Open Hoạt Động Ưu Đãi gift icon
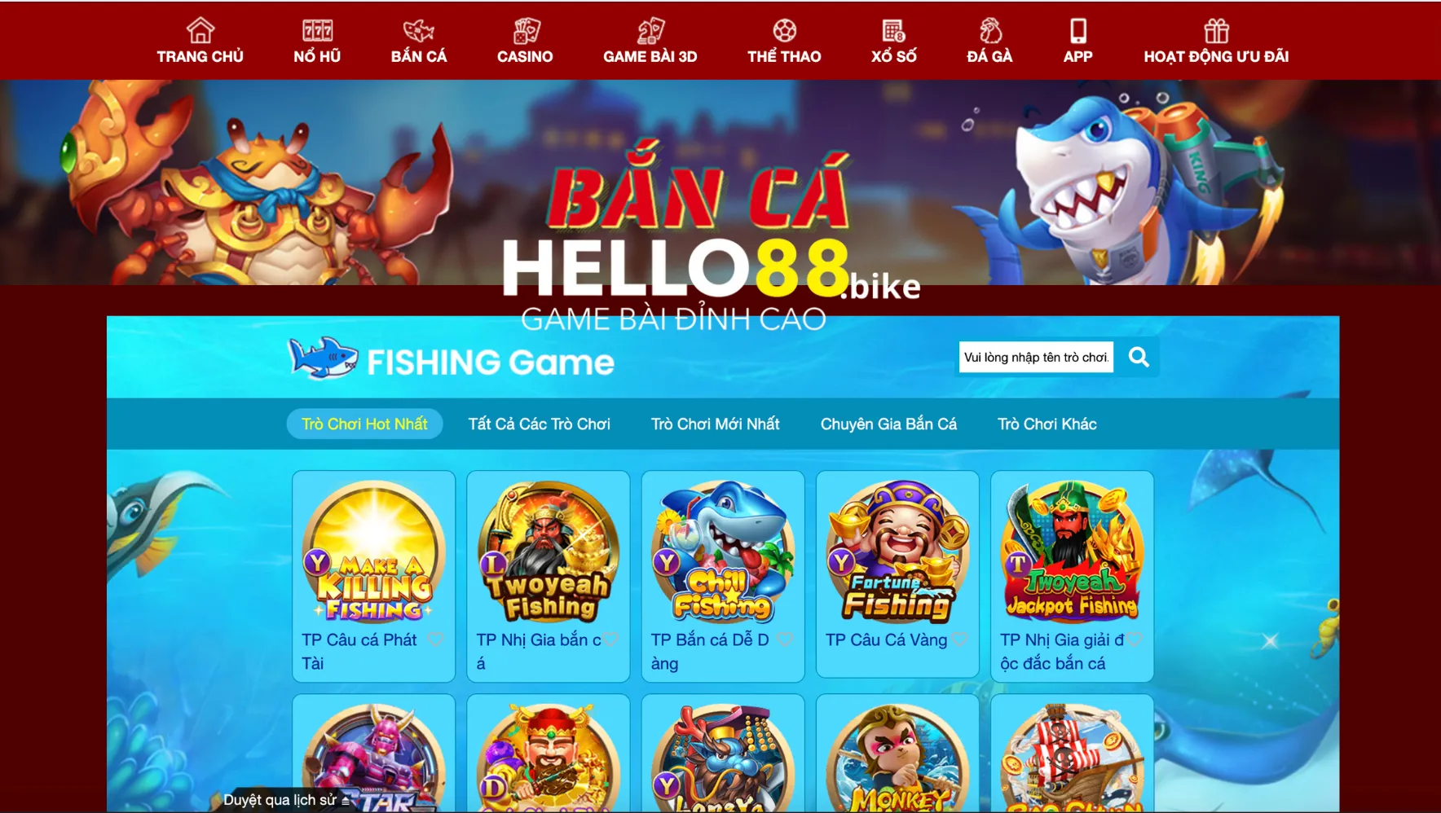The width and height of the screenshot is (1441, 813). click(1216, 31)
